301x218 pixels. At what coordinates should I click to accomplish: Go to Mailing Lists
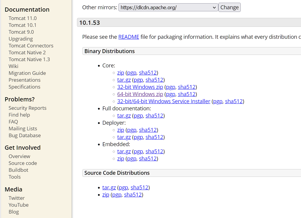point(23,129)
